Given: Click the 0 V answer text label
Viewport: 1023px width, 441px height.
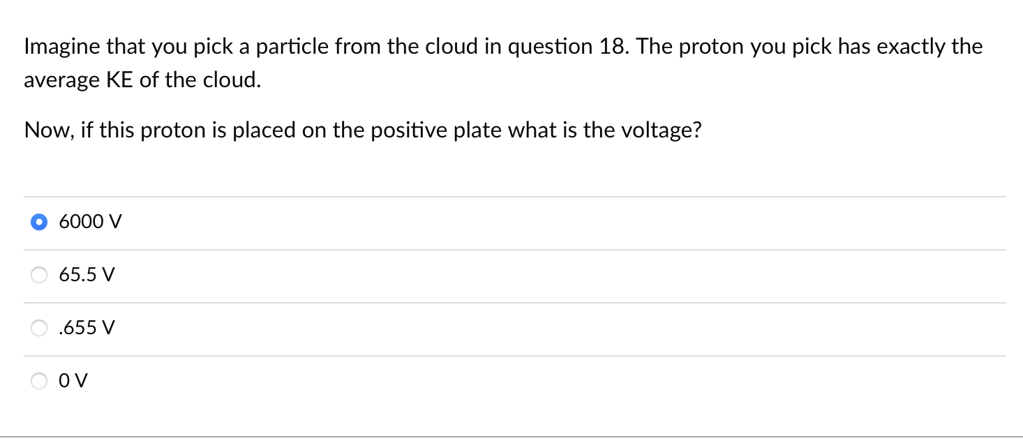Looking at the screenshot, I should click(x=73, y=381).
